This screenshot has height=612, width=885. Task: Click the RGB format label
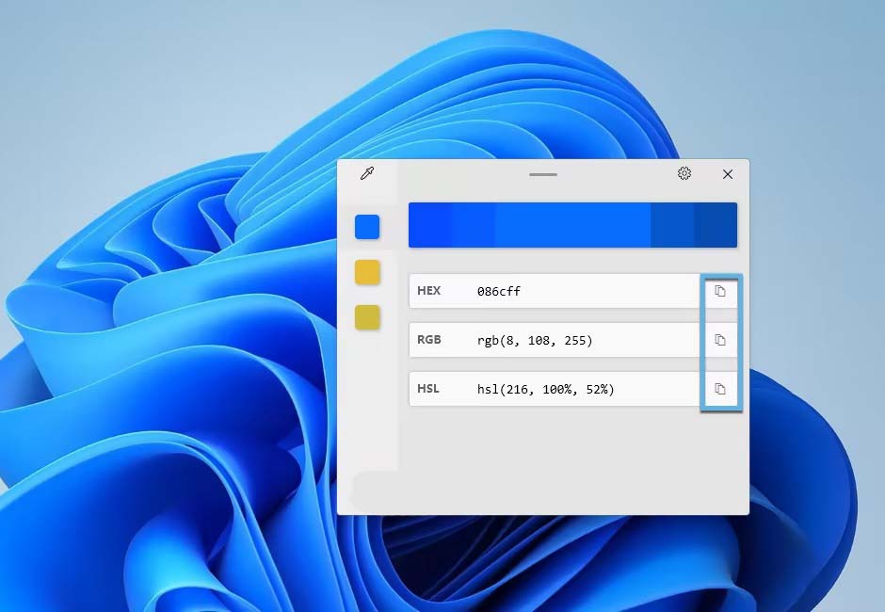(429, 339)
